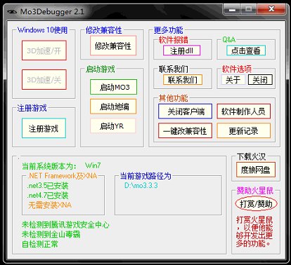View 软件制作人员 credits
The image size is (291, 265).
[x=244, y=111]
